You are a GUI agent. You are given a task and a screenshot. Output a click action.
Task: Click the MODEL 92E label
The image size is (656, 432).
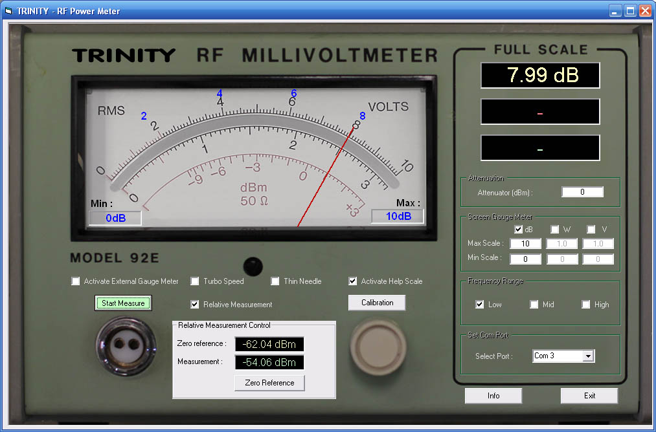[x=115, y=258]
